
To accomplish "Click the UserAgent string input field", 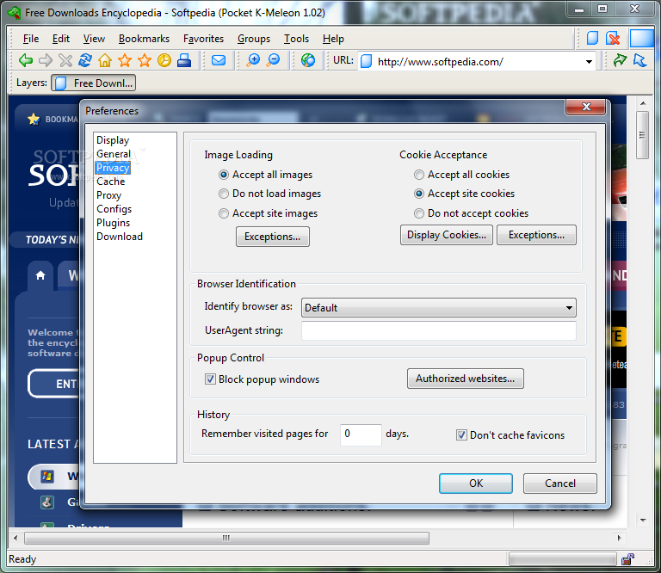I will [438, 330].
